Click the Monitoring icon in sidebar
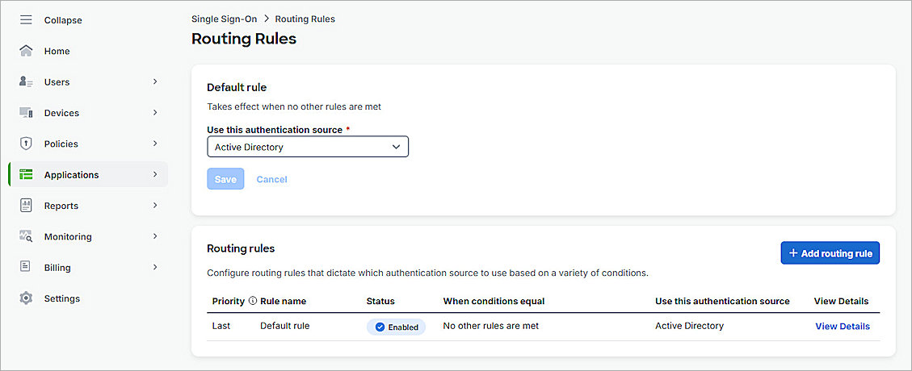Image resolution: width=912 pixels, height=371 pixels. tap(26, 236)
